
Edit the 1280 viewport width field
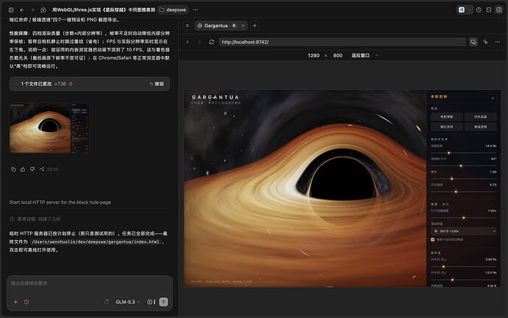[314, 56]
